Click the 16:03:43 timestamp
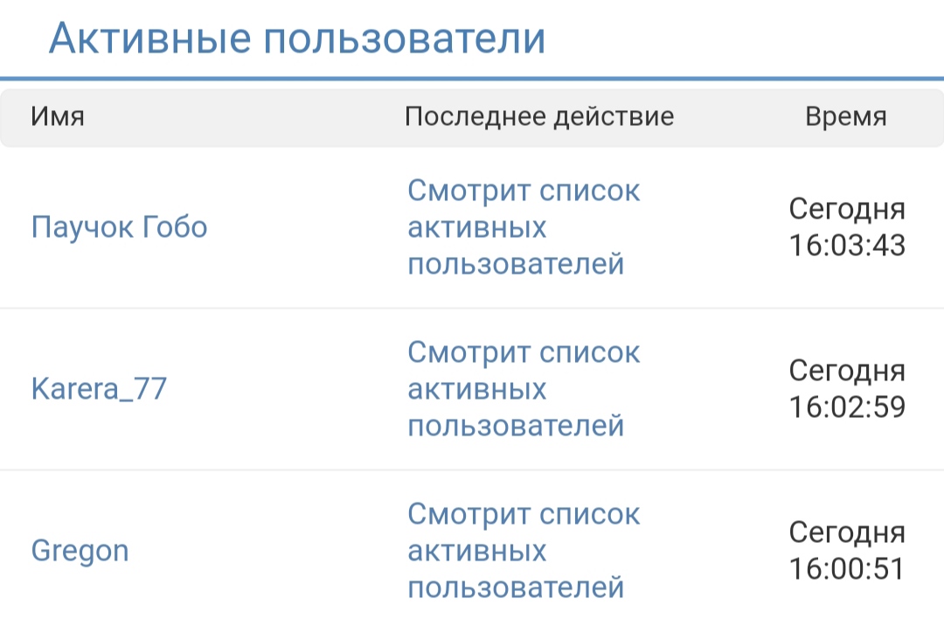This screenshot has height=626, width=944. point(847,246)
